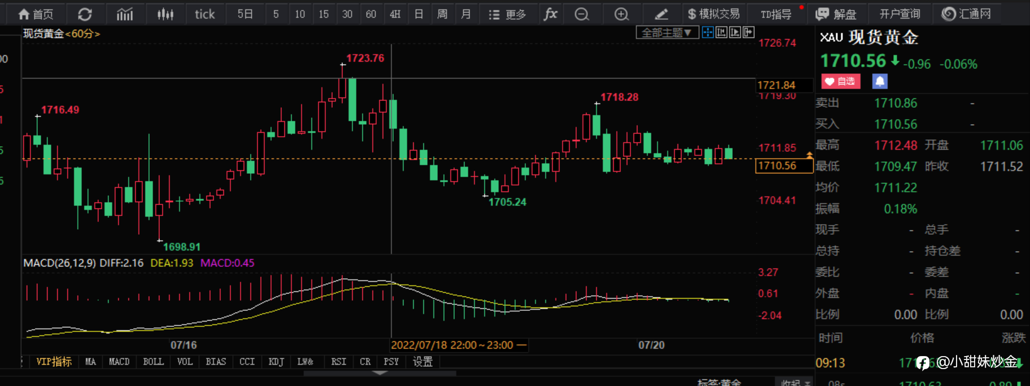Select the 周 weekly period
This screenshot has height=386, width=1030.
pos(442,14)
